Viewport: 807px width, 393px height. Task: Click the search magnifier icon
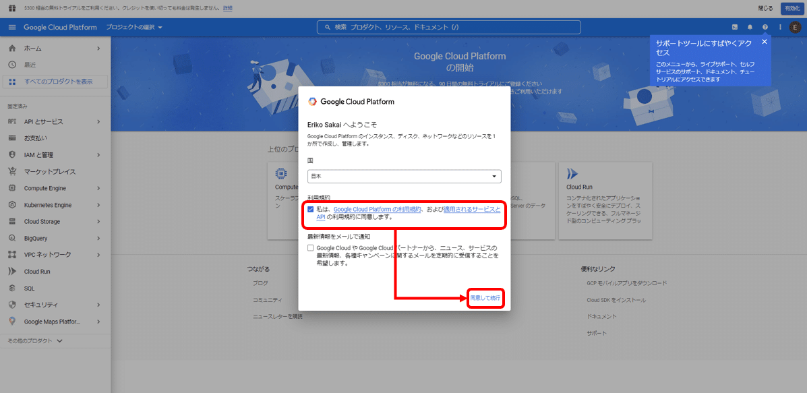point(328,27)
